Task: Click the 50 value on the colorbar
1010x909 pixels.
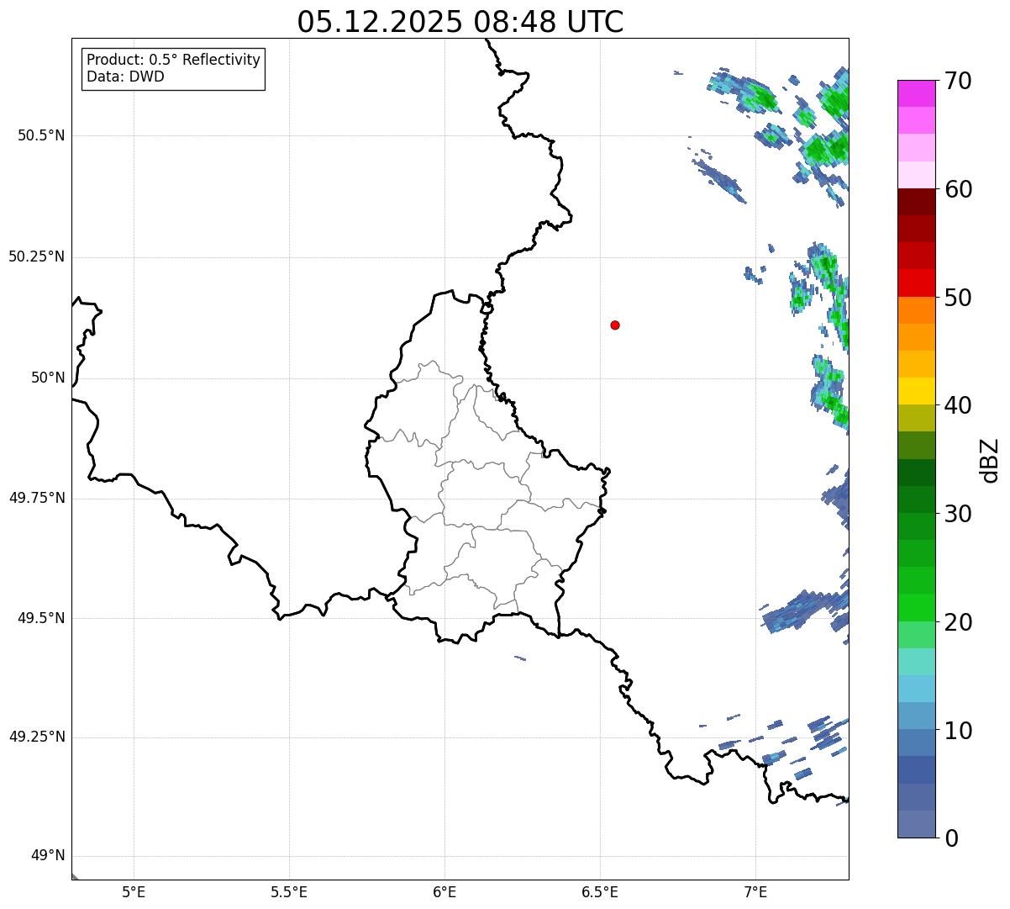Action: point(957,298)
